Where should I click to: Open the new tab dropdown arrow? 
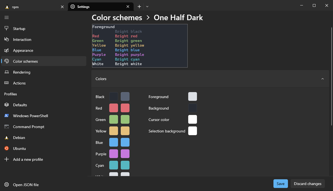click(147, 7)
